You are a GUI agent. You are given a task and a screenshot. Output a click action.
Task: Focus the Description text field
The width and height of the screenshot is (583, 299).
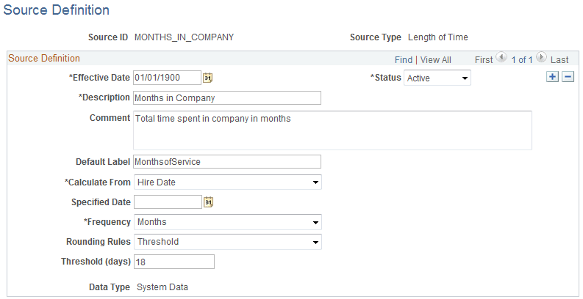pos(227,97)
